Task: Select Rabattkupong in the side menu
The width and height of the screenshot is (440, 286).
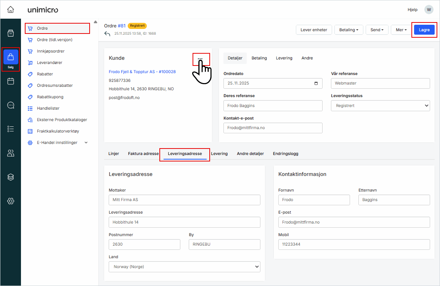Action: click(x=50, y=97)
